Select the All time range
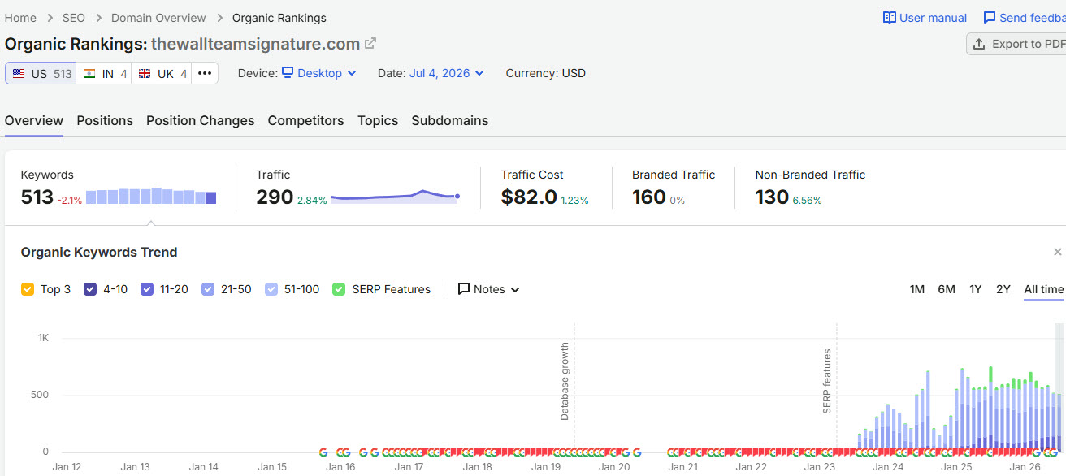The width and height of the screenshot is (1066, 476). point(1044,289)
